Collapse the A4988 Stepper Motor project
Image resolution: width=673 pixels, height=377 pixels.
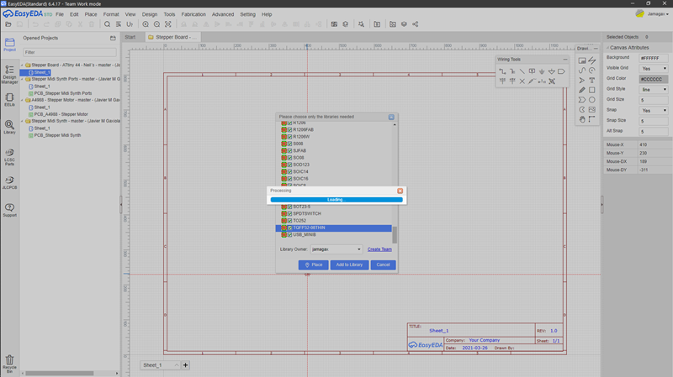(x=23, y=100)
